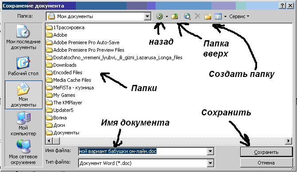Close the Сохранение документа dialog
297x172 pixels.
[290, 6]
